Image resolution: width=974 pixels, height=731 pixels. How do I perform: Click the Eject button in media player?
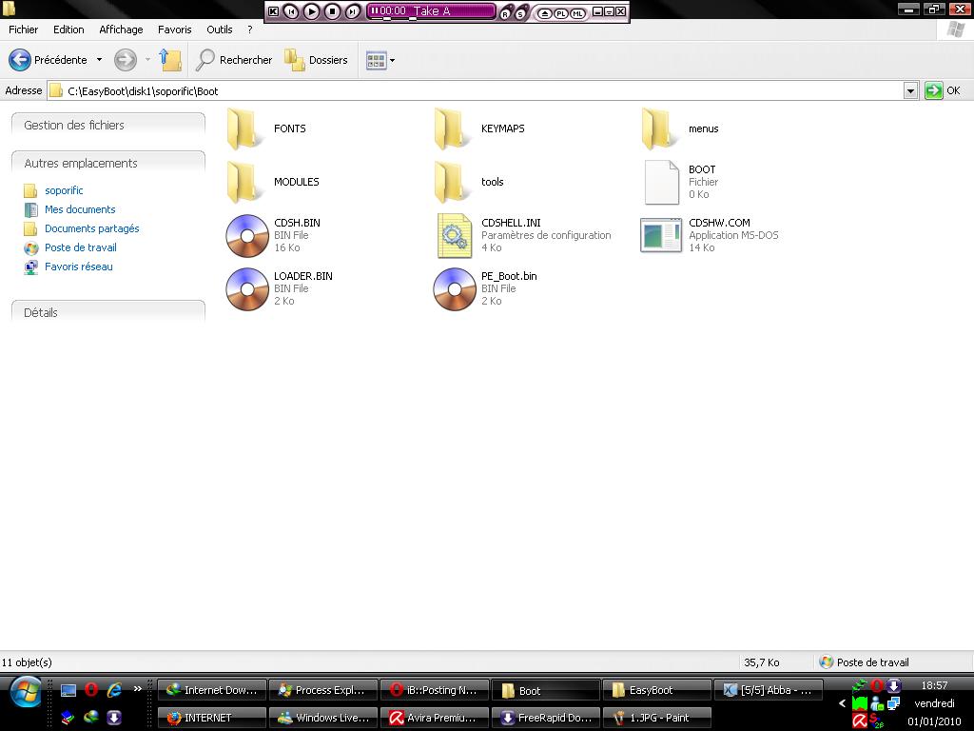[x=545, y=13]
